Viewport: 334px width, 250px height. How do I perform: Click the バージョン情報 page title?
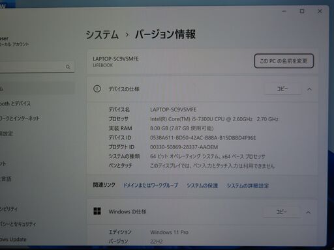pos(165,35)
